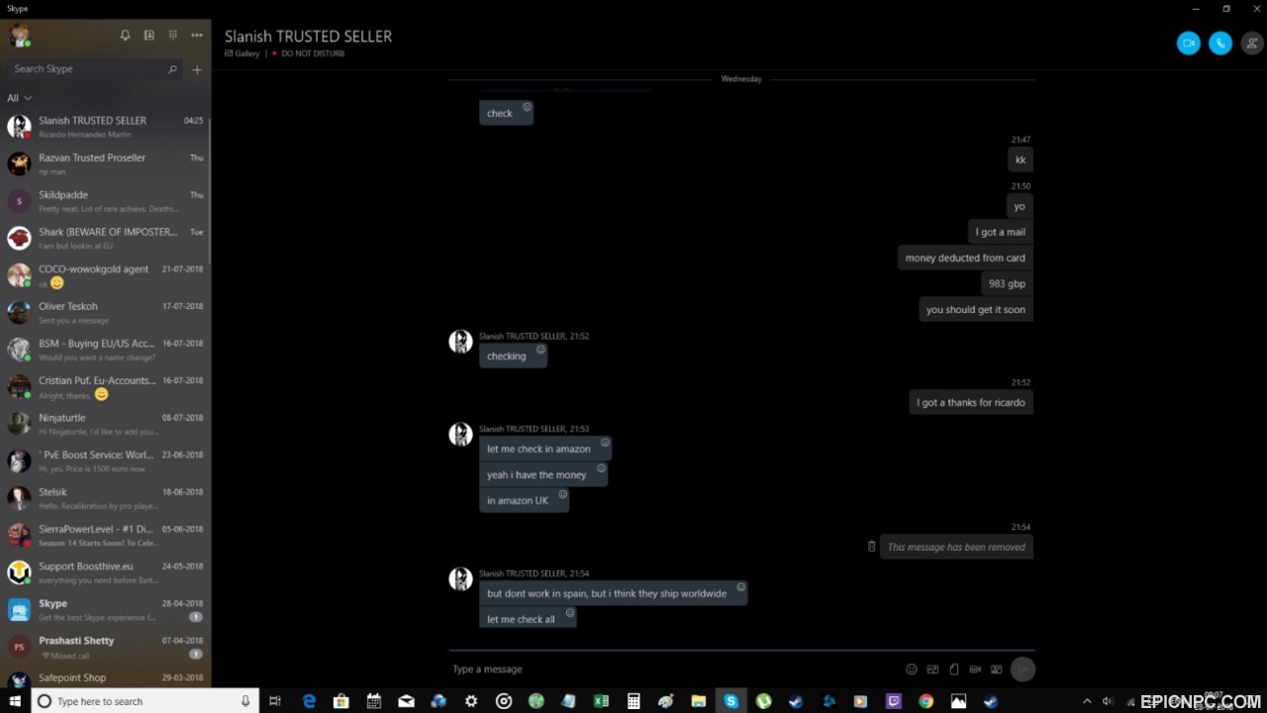Image resolution: width=1267 pixels, height=713 pixels.
Task: Create new chat with plus button
Action: [x=197, y=69]
